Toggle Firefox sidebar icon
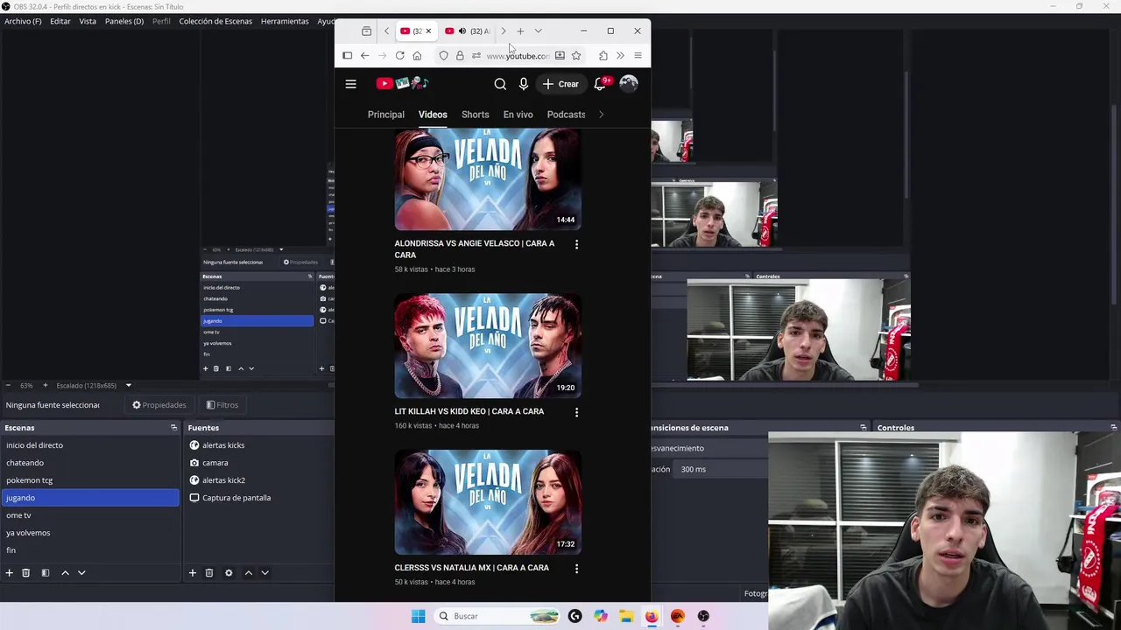This screenshot has height=630, width=1121. point(348,56)
